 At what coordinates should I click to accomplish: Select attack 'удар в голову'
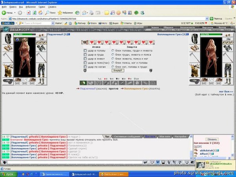[85, 51]
